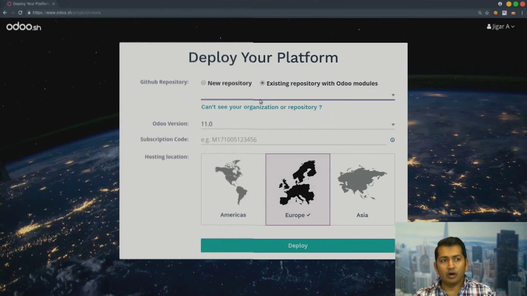This screenshot has width=527, height=296.
Task: Choose Americas hosting location
Action: point(233,189)
